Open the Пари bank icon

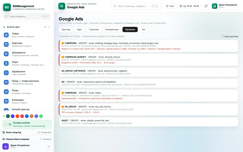(x=6, y=63)
